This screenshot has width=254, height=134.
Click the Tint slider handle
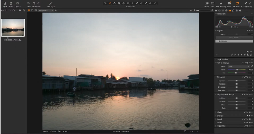tap(236, 73)
